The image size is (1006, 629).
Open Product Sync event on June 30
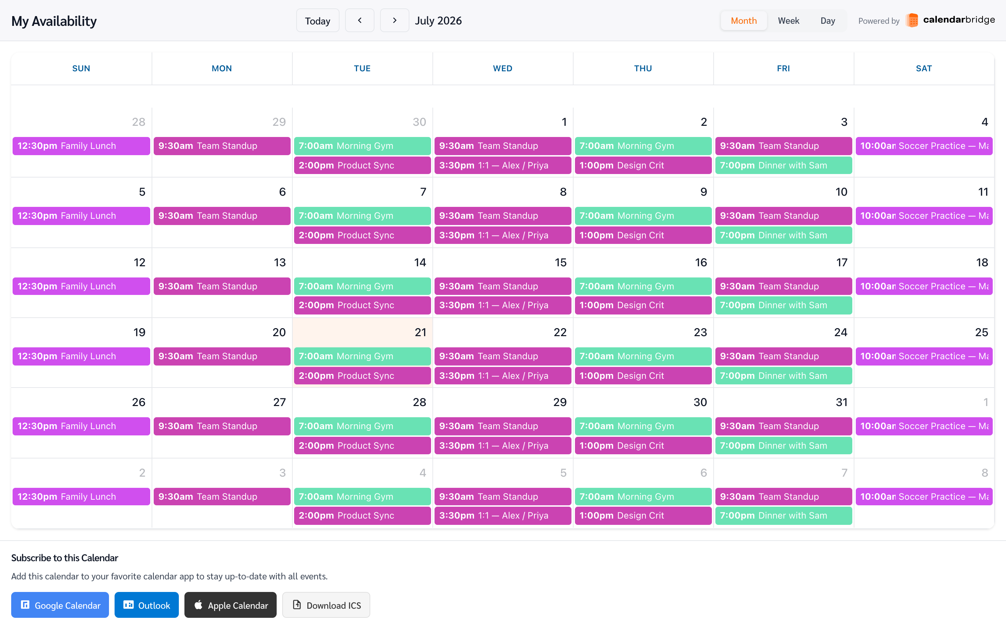click(362, 166)
